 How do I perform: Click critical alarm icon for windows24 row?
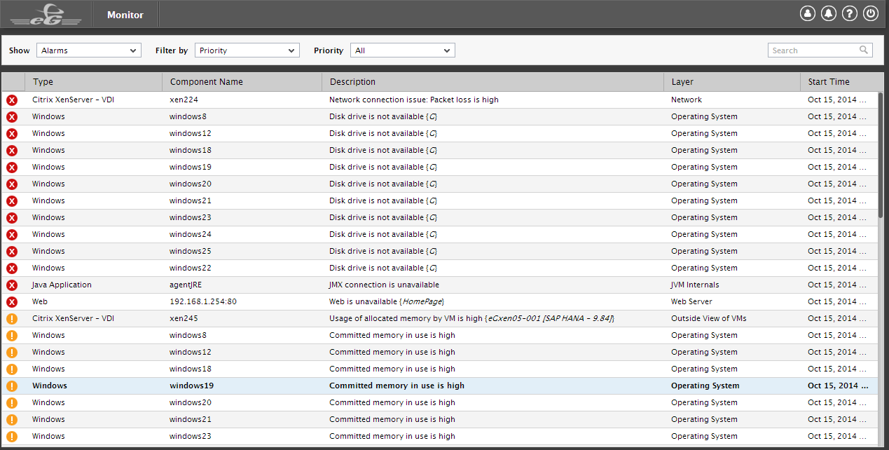coord(12,234)
